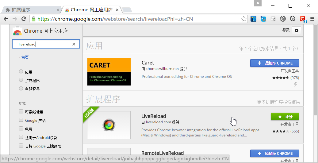The height and width of the screenshot is (163, 318).
Task: Click 开发者工具 category under Caret
Action: point(289,71)
